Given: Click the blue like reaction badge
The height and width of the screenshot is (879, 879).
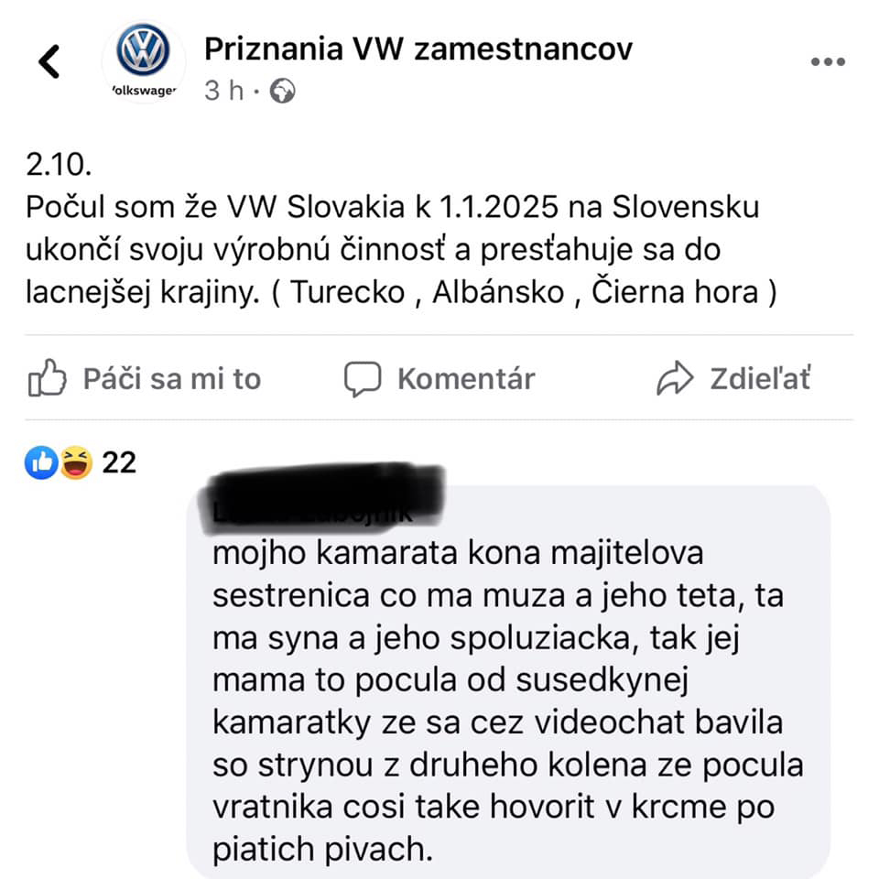Looking at the screenshot, I should pos(41,462).
